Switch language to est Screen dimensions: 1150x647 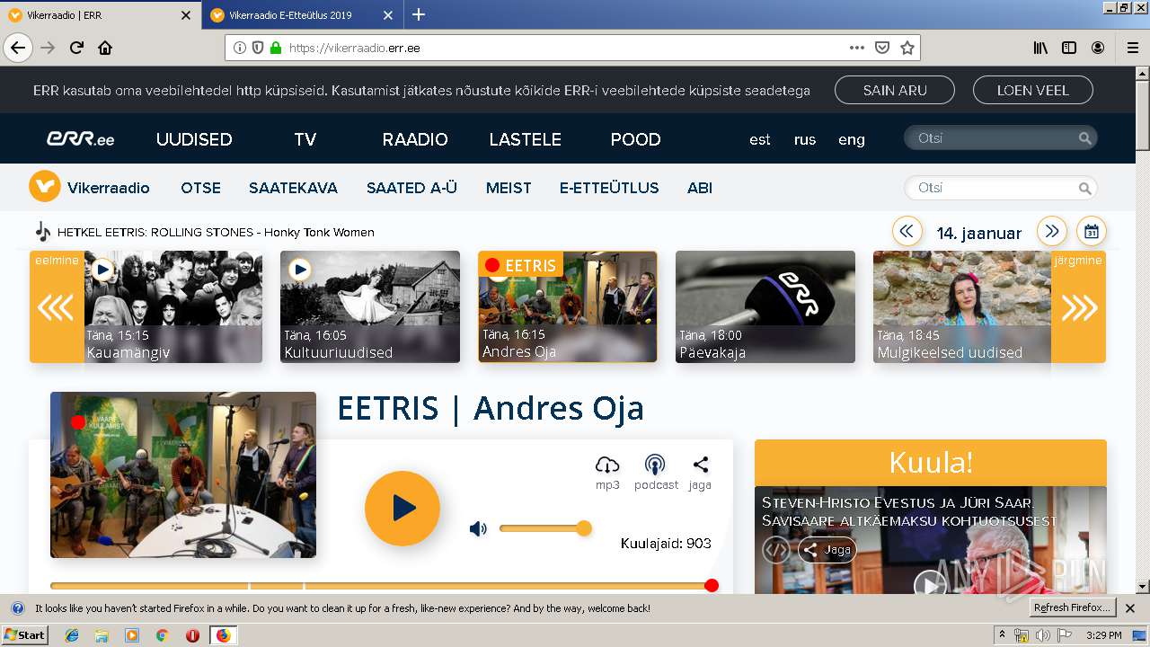pyautogui.click(x=760, y=139)
